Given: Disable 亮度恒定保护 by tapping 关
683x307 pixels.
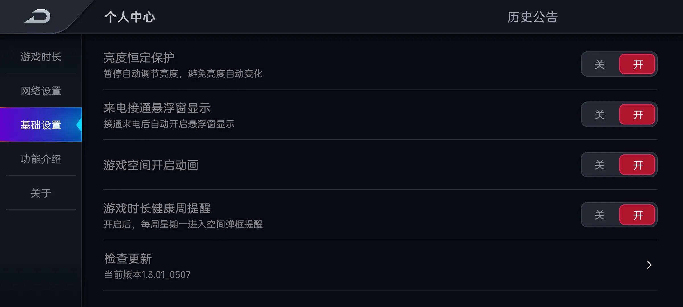Looking at the screenshot, I should (599, 64).
